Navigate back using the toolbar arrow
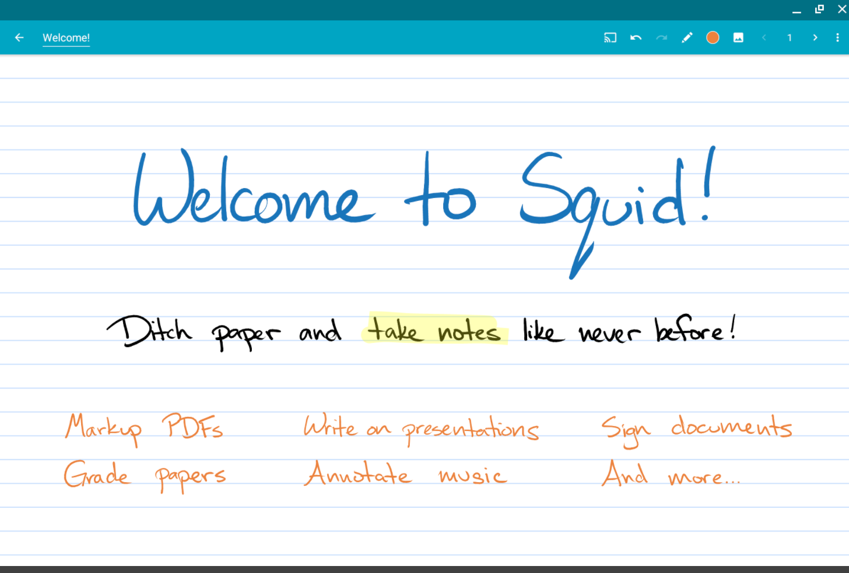 coord(19,37)
